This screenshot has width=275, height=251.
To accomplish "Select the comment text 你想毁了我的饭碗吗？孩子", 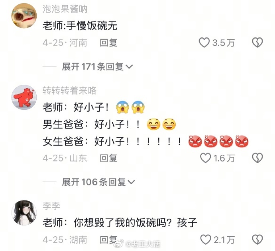I will click(x=135, y=223).
